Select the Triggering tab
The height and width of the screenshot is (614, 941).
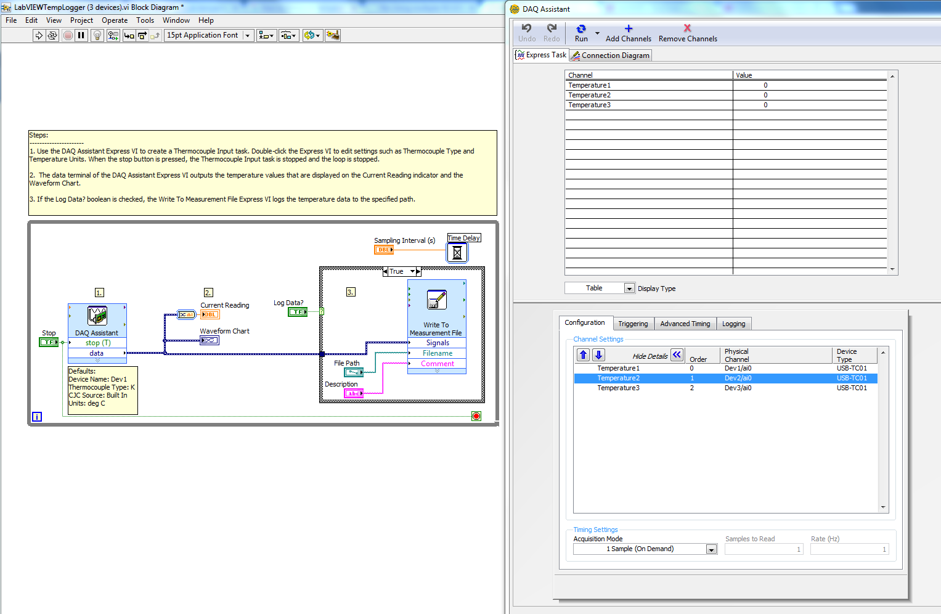coord(633,324)
